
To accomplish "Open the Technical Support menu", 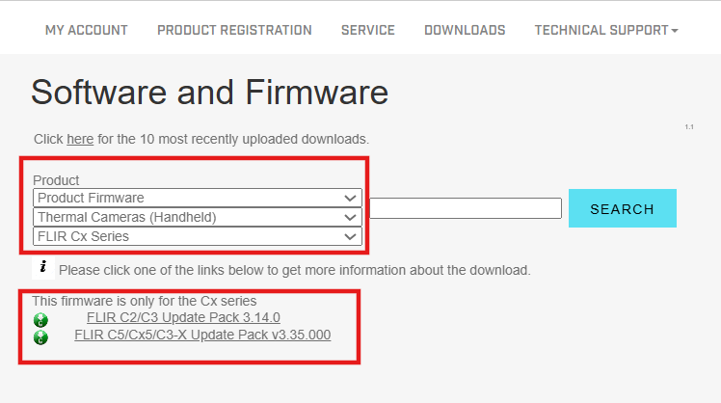I will point(601,30).
